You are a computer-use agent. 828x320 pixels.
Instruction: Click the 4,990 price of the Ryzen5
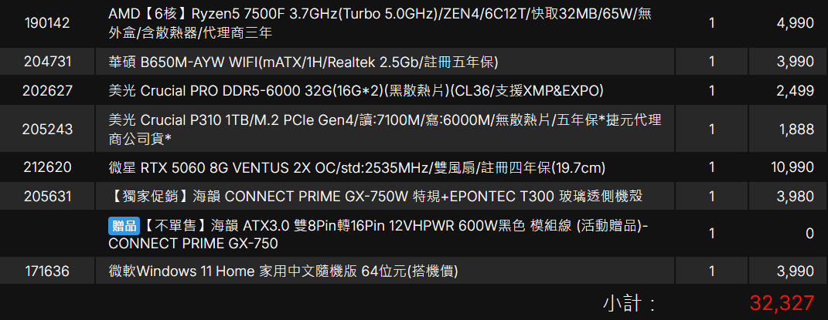click(x=796, y=23)
